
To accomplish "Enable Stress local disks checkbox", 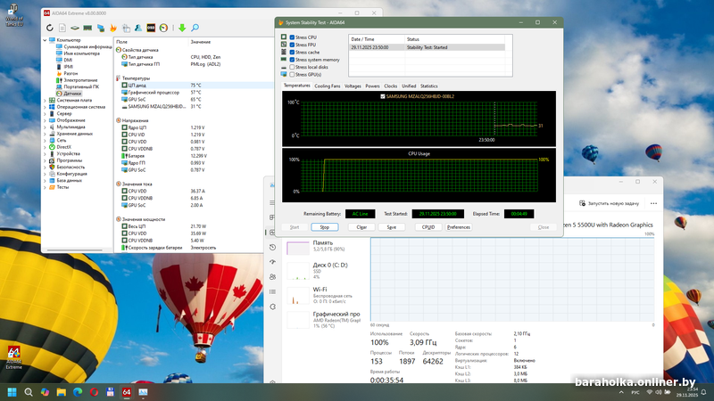I will [x=291, y=67].
